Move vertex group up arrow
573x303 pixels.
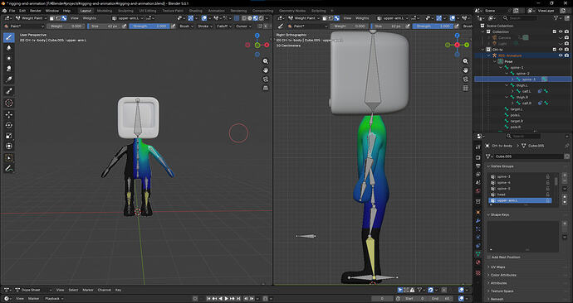(x=565, y=197)
